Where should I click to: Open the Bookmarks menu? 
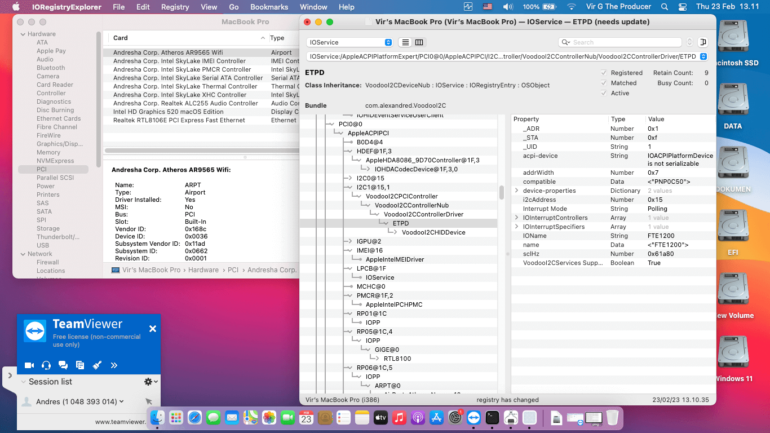(x=269, y=7)
